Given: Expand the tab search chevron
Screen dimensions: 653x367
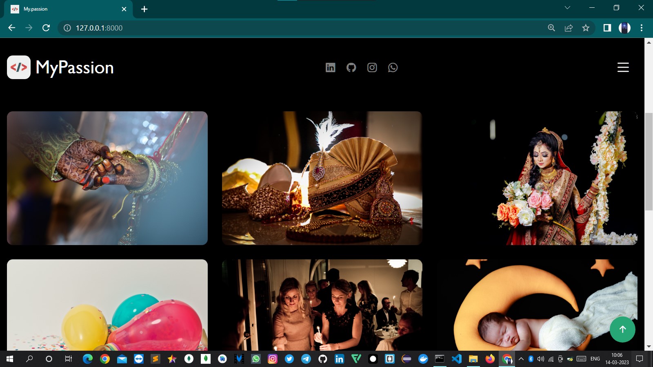Looking at the screenshot, I should pyautogui.click(x=567, y=8).
